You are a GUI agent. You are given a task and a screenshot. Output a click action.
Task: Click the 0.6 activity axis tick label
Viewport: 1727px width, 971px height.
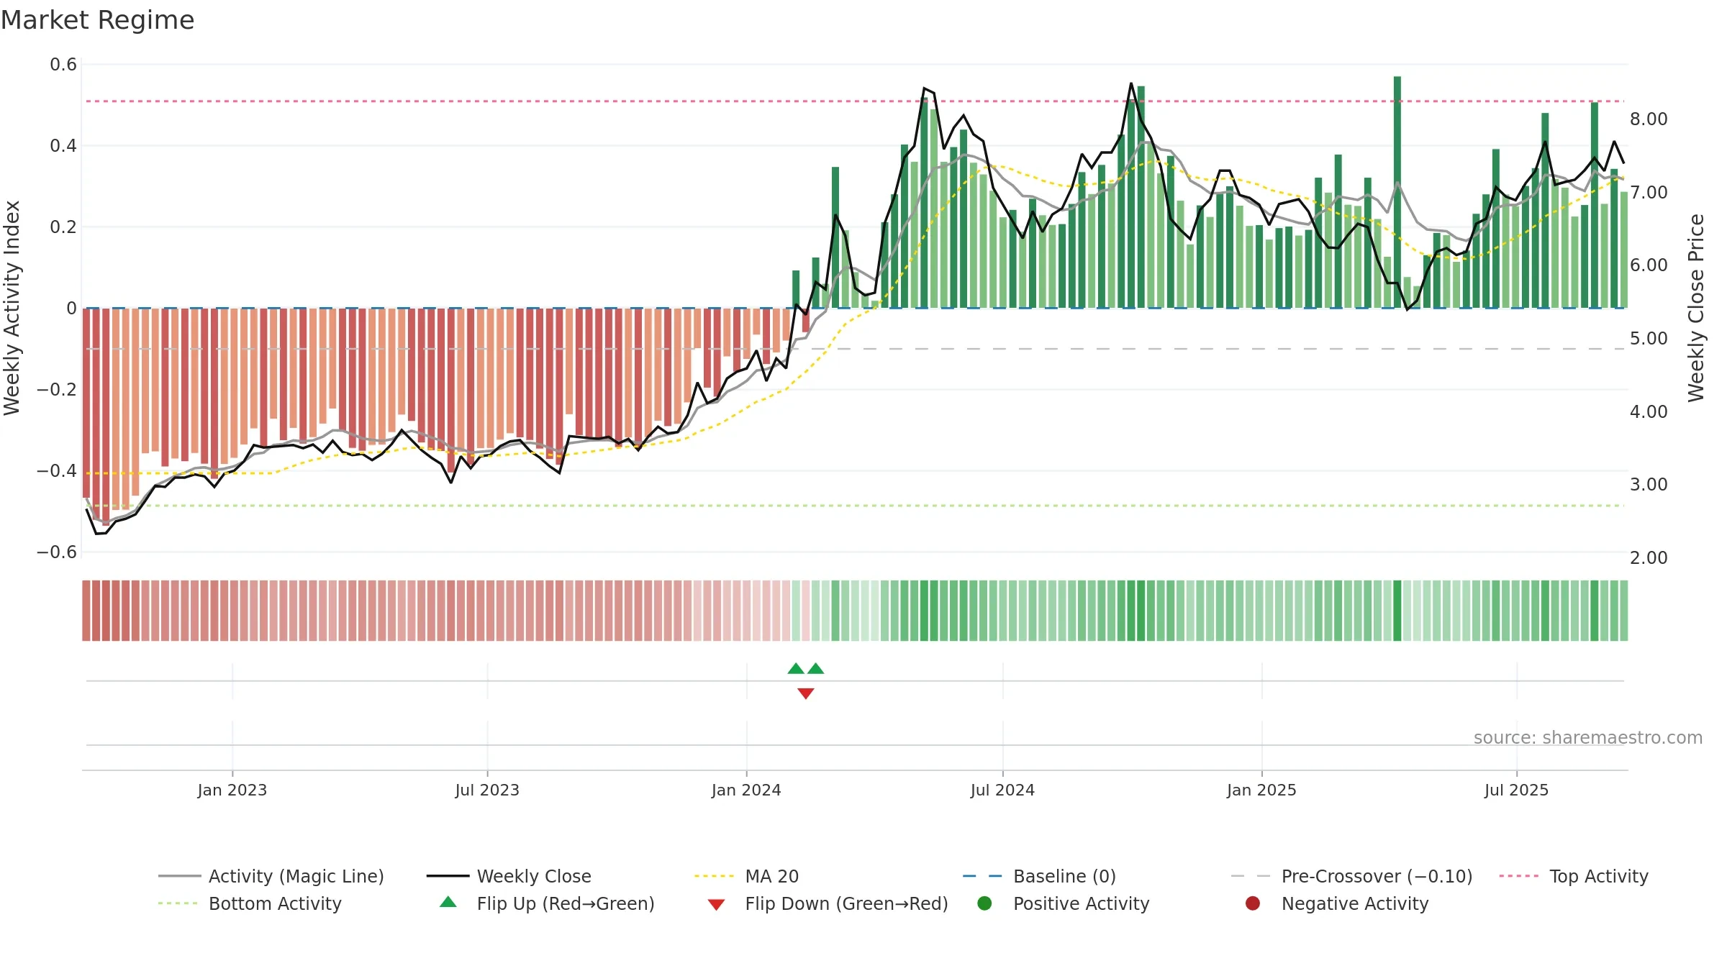click(x=63, y=65)
